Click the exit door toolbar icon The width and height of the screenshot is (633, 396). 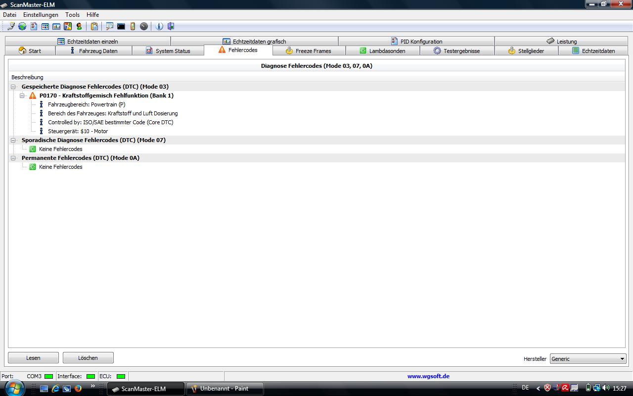[x=171, y=26]
